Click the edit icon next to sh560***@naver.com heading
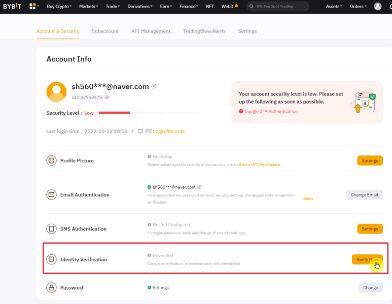Screen dimensions: 392x304 click(154, 86)
